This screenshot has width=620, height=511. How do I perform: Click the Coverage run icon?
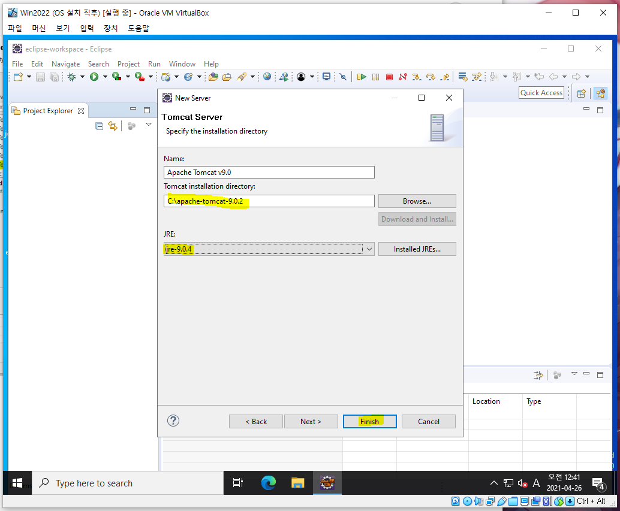tap(117, 77)
